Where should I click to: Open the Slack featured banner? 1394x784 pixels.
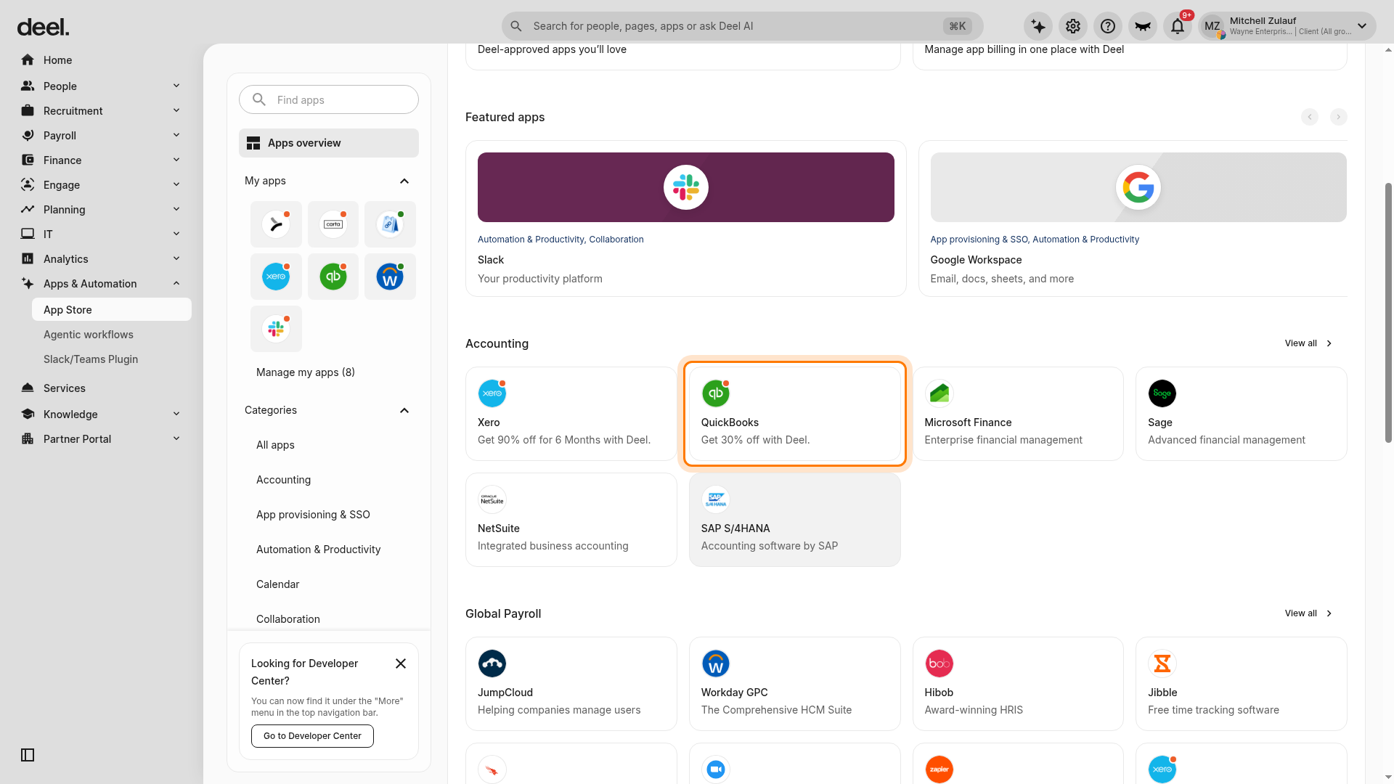[686, 187]
